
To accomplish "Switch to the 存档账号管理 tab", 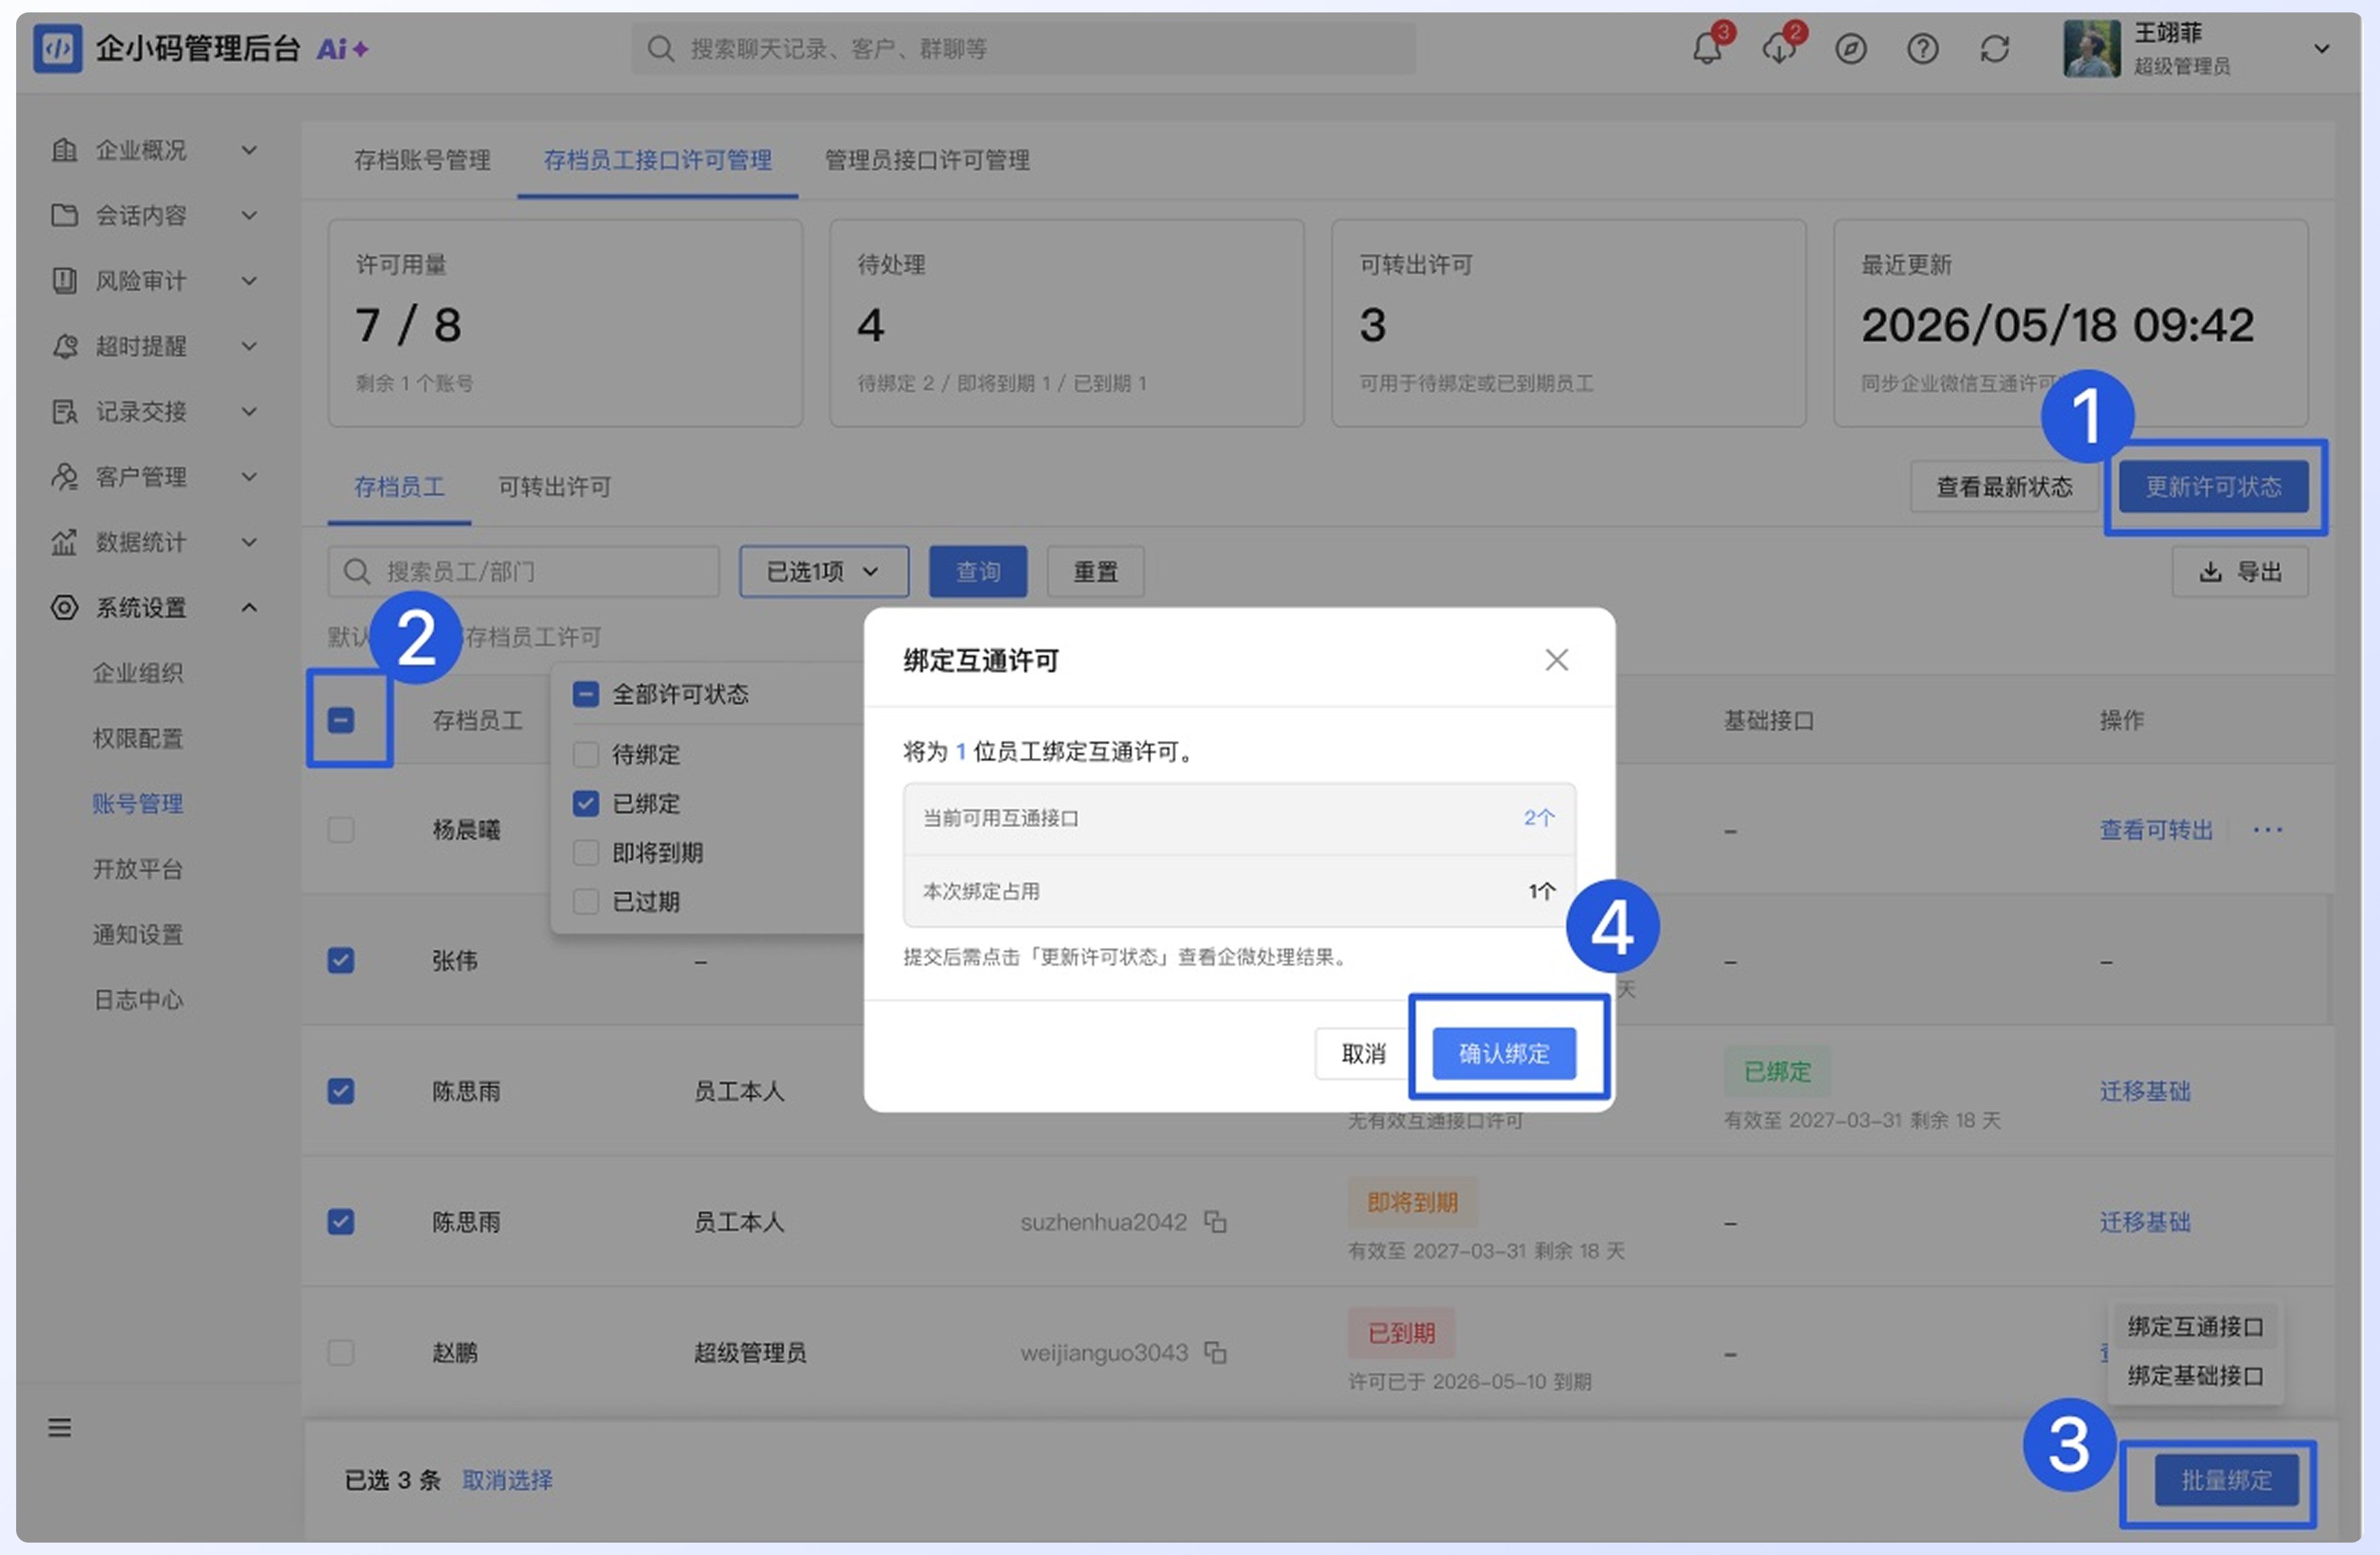I will point(422,160).
